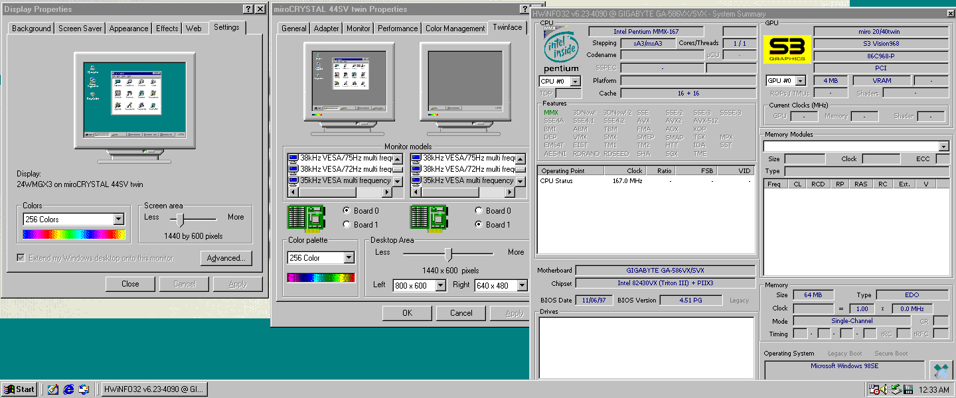Click the graphics card icon beside left Board options
Image resolution: width=956 pixels, height=398 pixels.
[x=306, y=217]
